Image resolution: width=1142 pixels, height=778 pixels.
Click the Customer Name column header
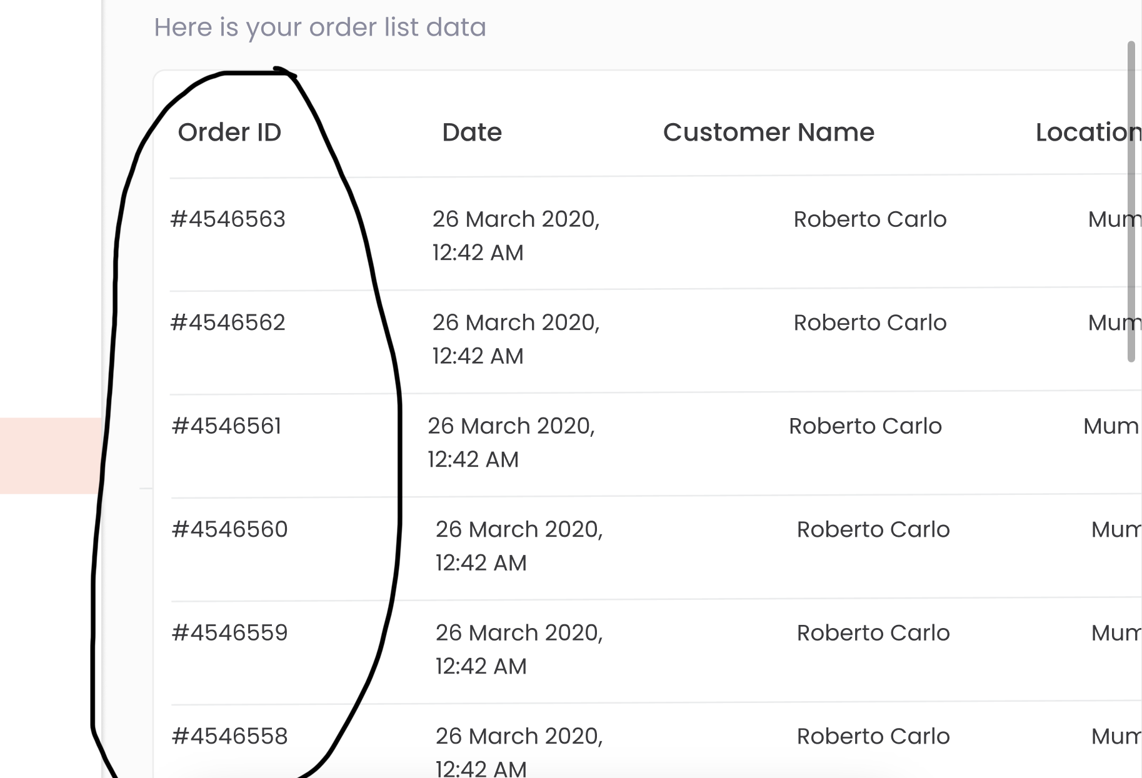[x=768, y=132]
